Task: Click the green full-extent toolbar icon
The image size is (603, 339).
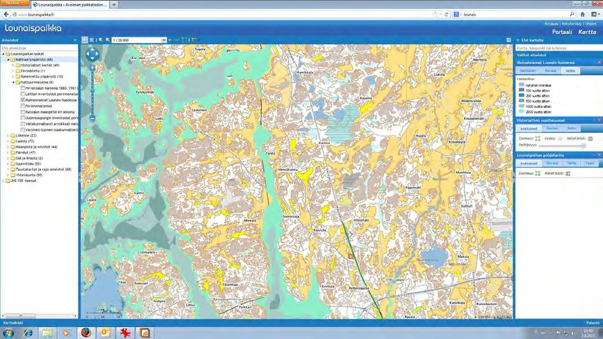Action: [x=184, y=40]
